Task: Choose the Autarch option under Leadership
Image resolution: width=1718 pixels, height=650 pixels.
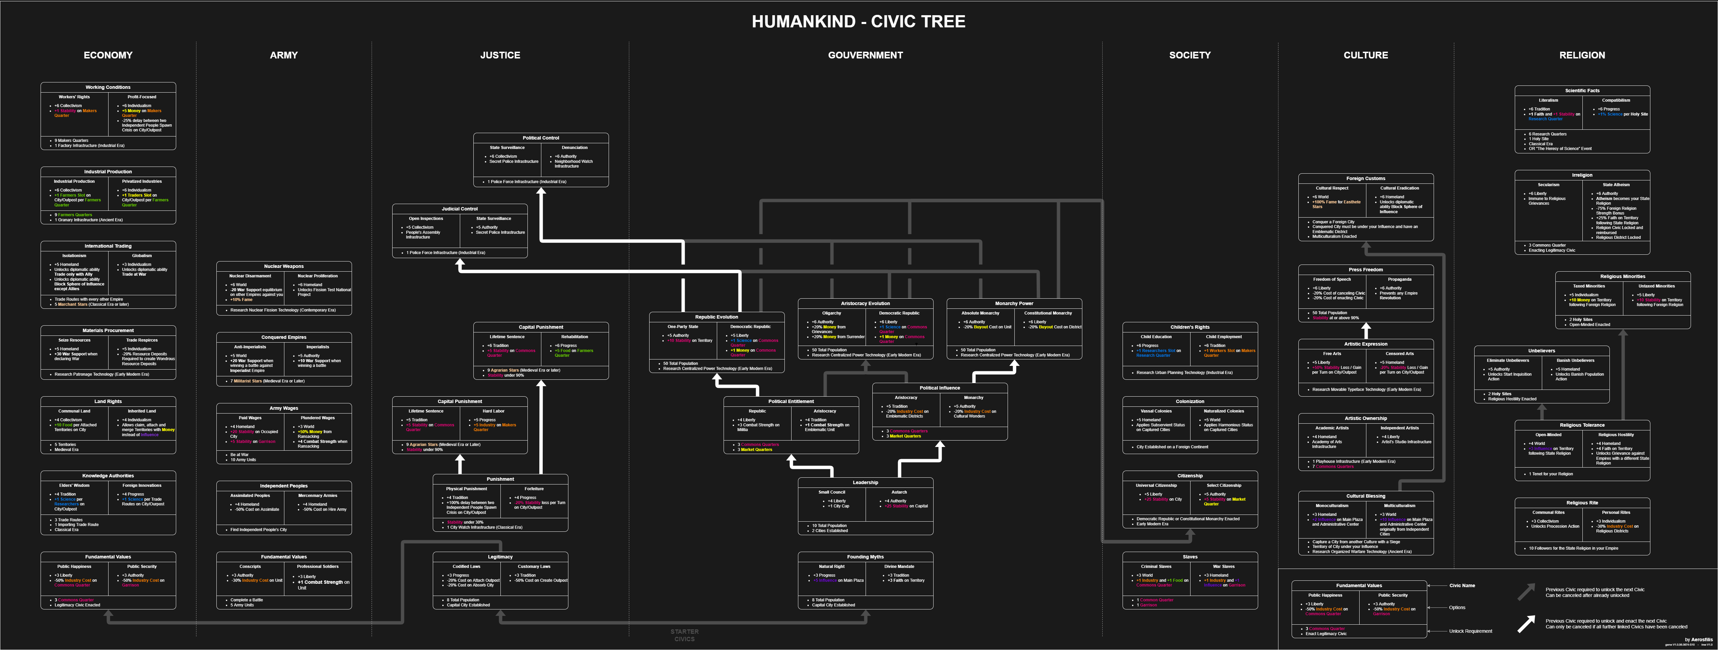Action: (x=899, y=492)
